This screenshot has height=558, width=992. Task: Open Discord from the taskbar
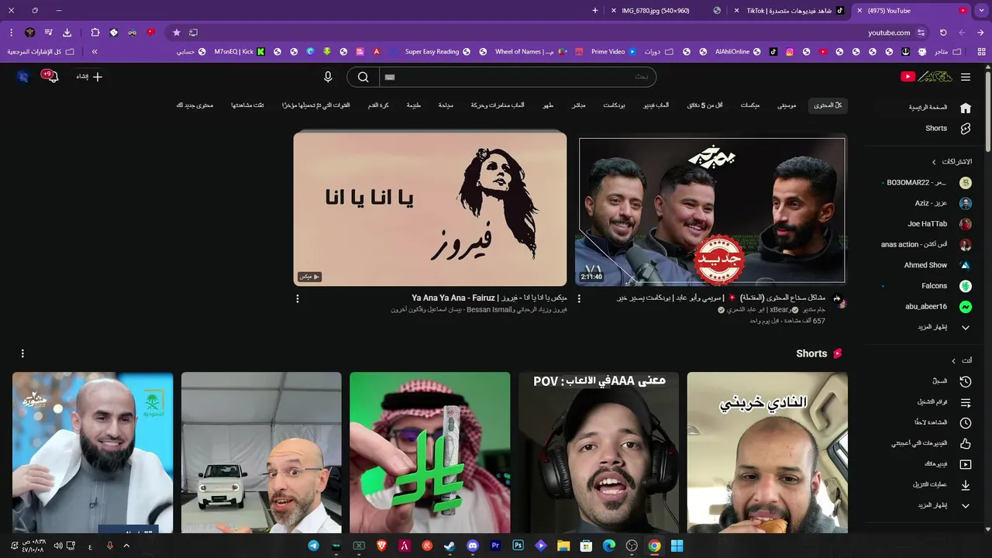[x=473, y=546]
